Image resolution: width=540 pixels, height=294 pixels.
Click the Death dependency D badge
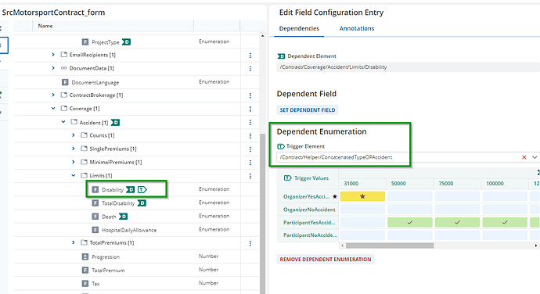124,216
